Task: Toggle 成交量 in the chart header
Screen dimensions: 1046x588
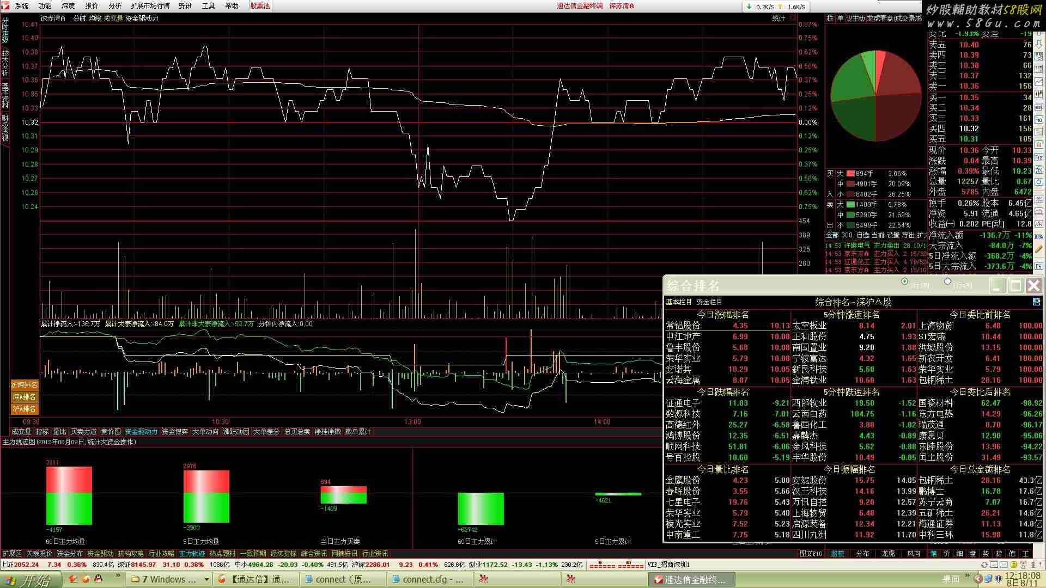Action: 113,19
